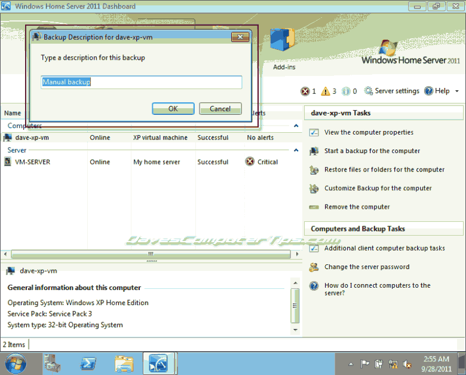Click Customize Backup for the computer icon
Image resolution: width=466 pixels, height=375 pixels.
[x=314, y=188]
